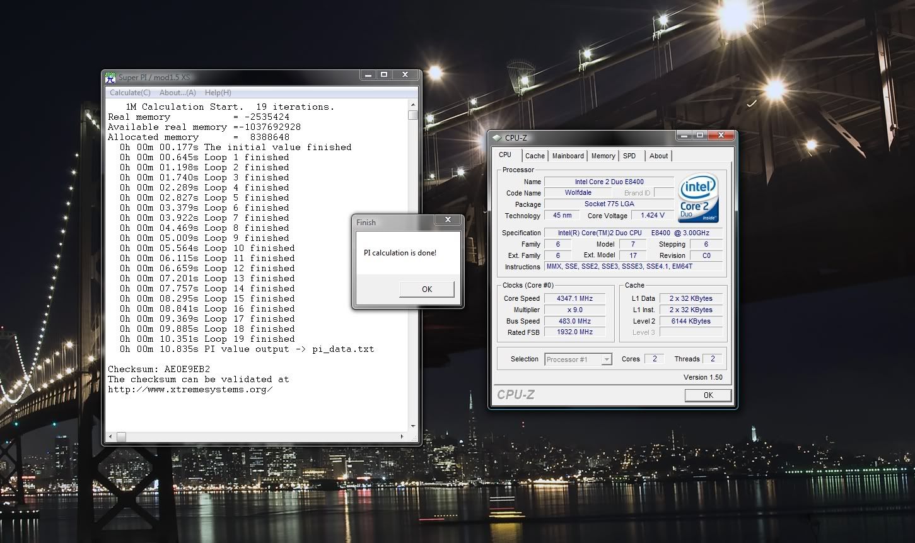Click the Loop 1 finished line
The height and width of the screenshot is (543, 915).
tap(204, 157)
